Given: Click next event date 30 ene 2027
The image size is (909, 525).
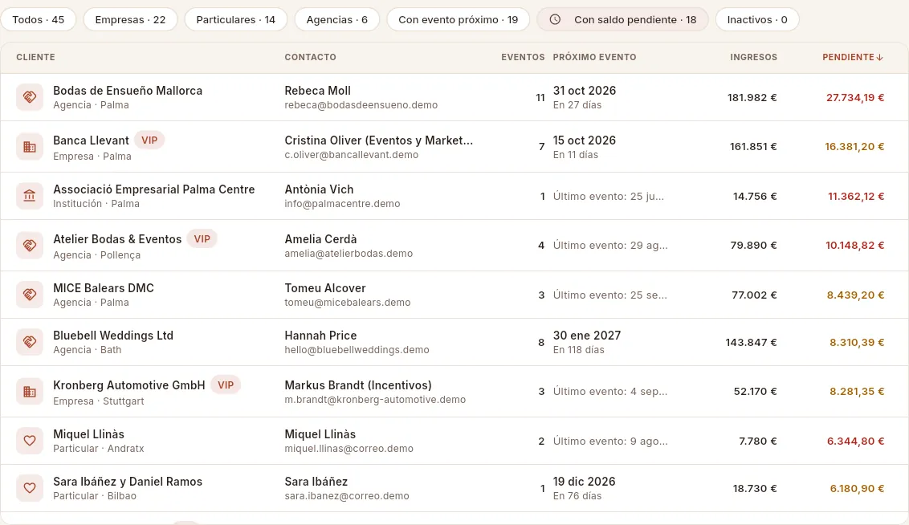Looking at the screenshot, I should click(587, 336).
